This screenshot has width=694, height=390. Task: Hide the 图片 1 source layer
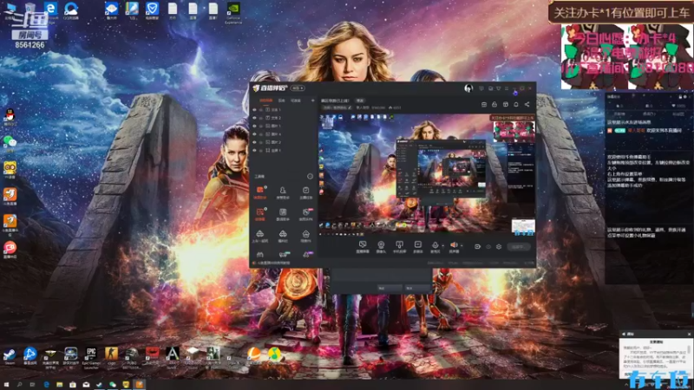[254, 126]
